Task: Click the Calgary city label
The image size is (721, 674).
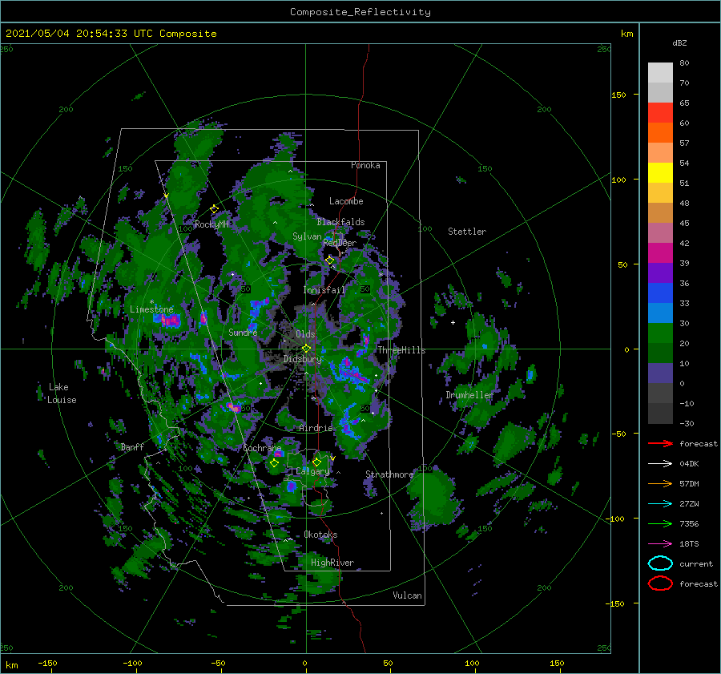Action: pyautogui.click(x=312, y=471)
